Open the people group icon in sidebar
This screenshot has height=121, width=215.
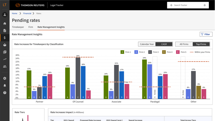click(4, 66)
